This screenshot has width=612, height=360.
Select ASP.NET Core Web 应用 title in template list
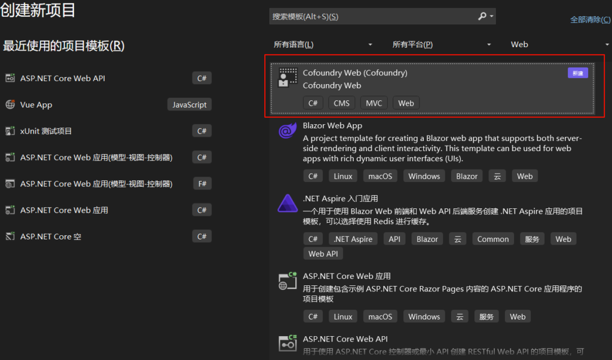[x=347, y=276]
